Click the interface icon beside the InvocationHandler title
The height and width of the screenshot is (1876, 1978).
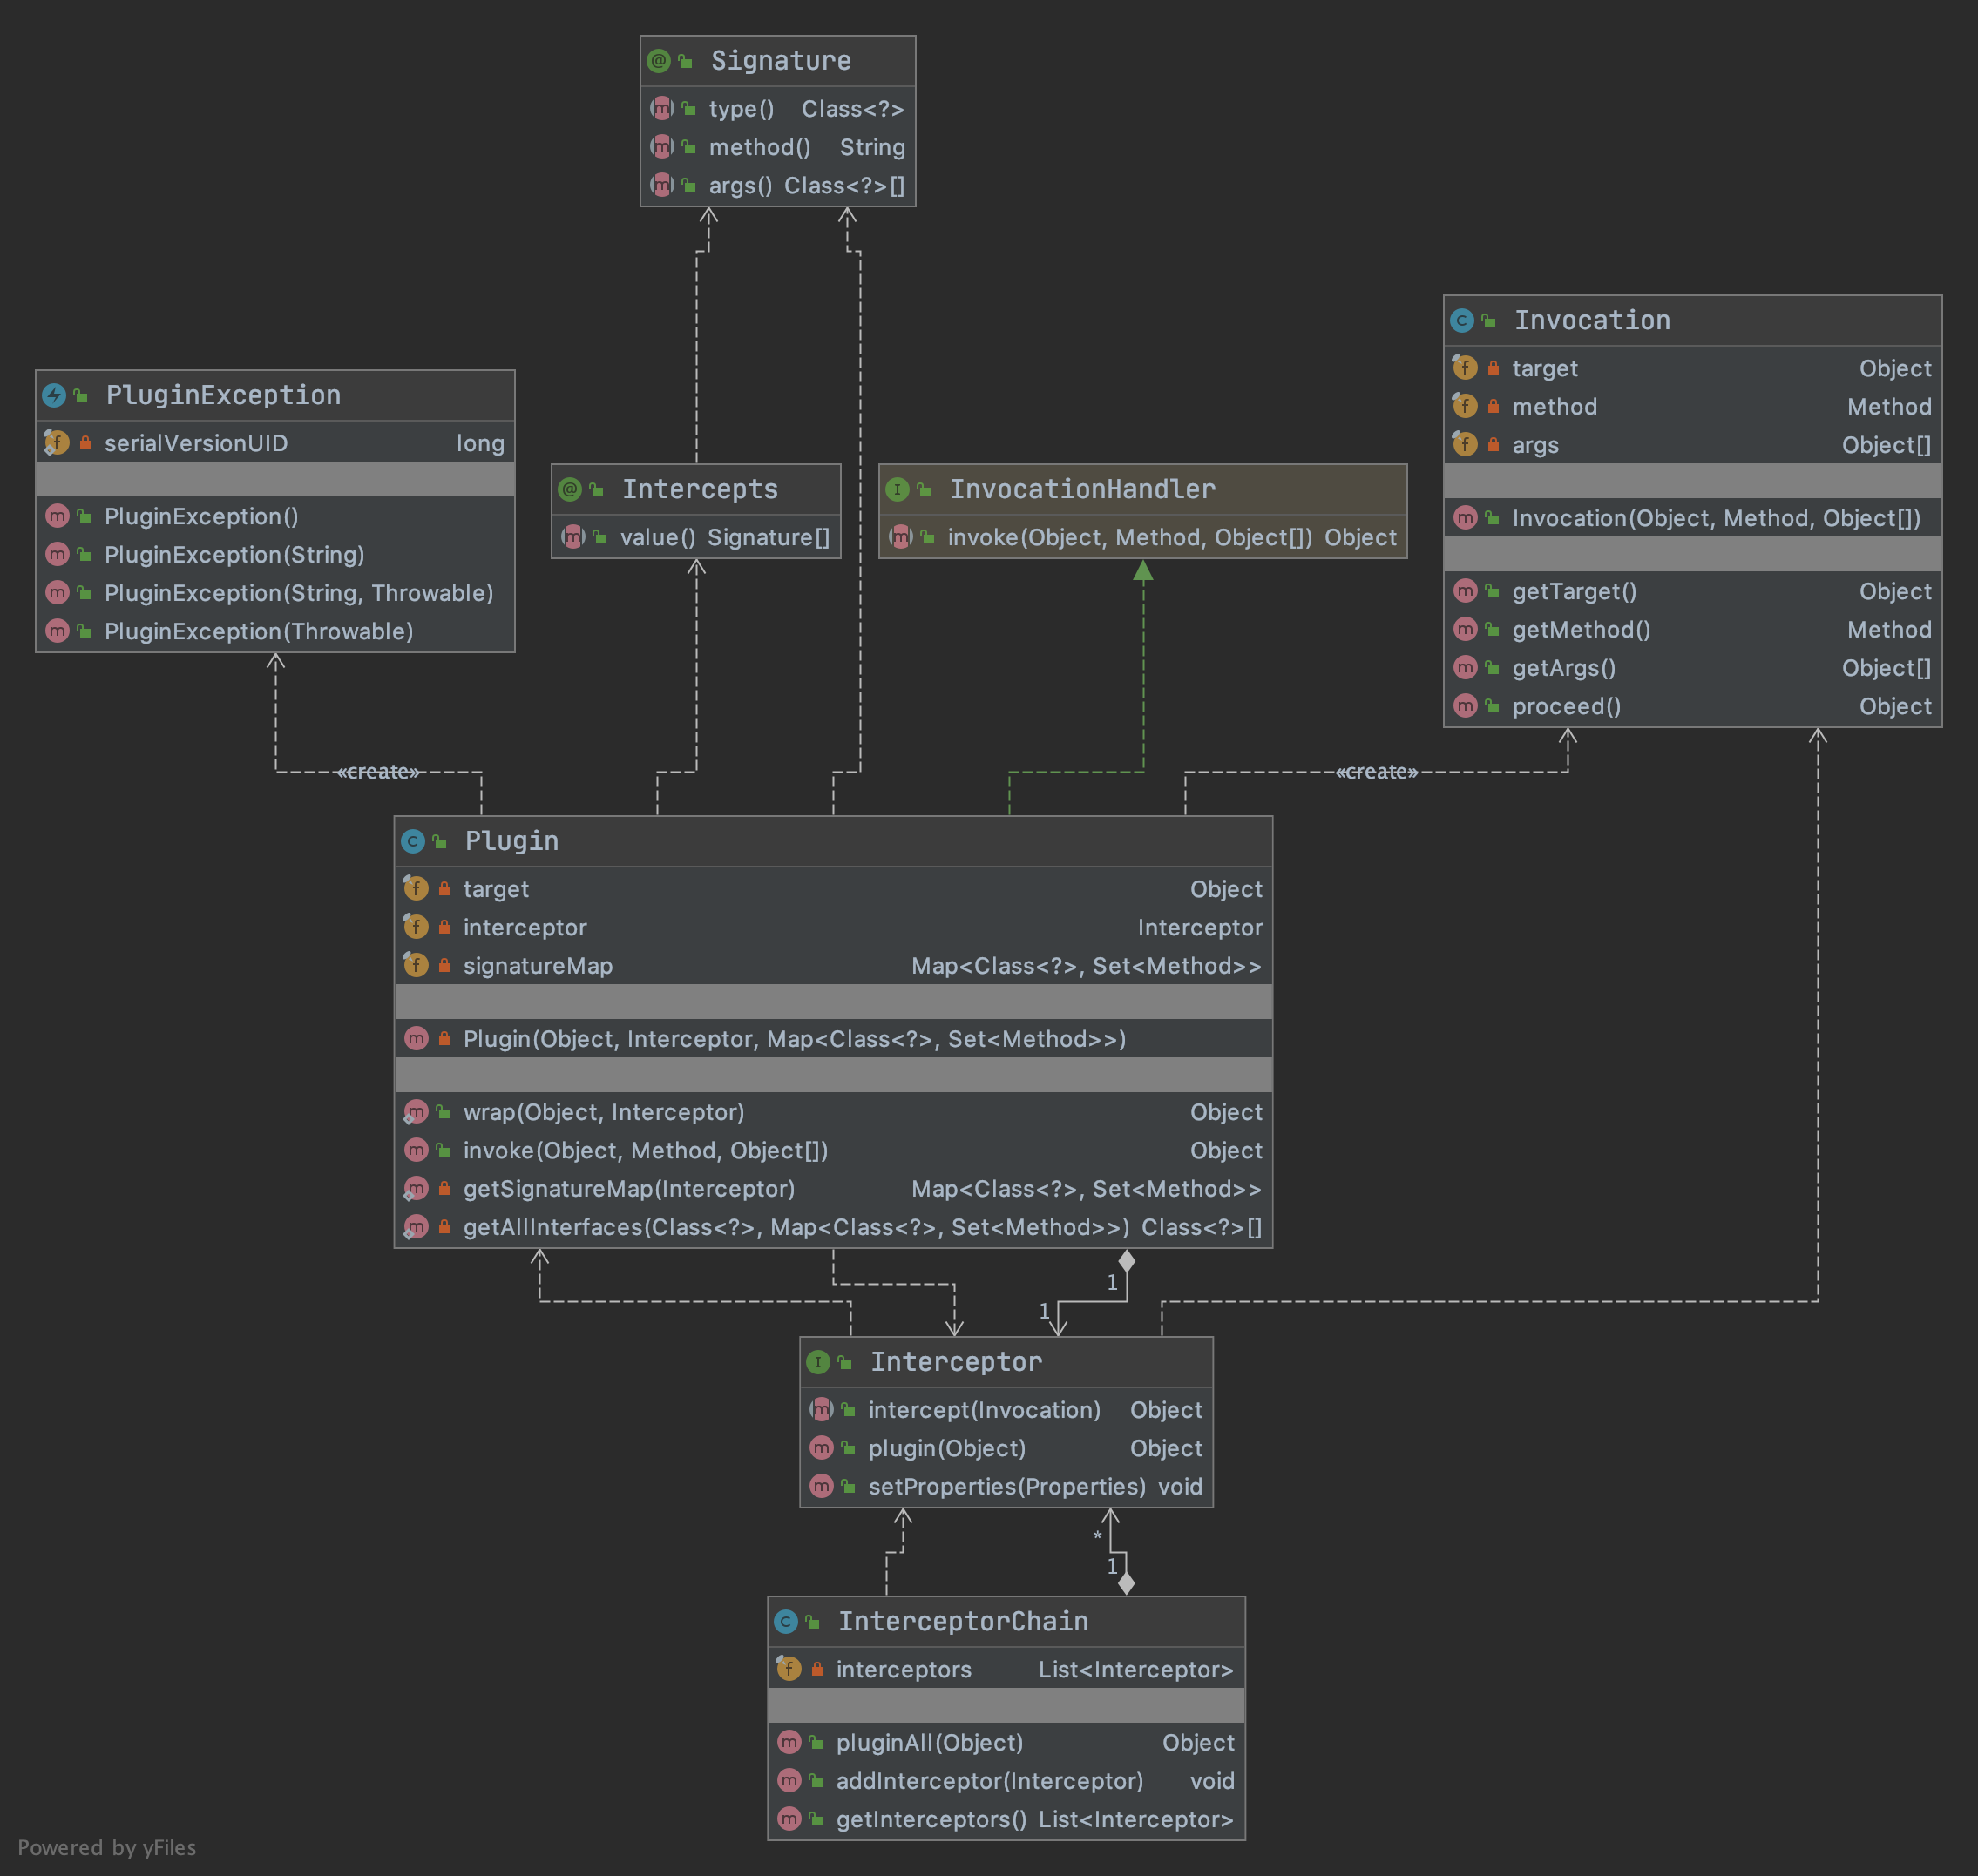tap(898, 489)
